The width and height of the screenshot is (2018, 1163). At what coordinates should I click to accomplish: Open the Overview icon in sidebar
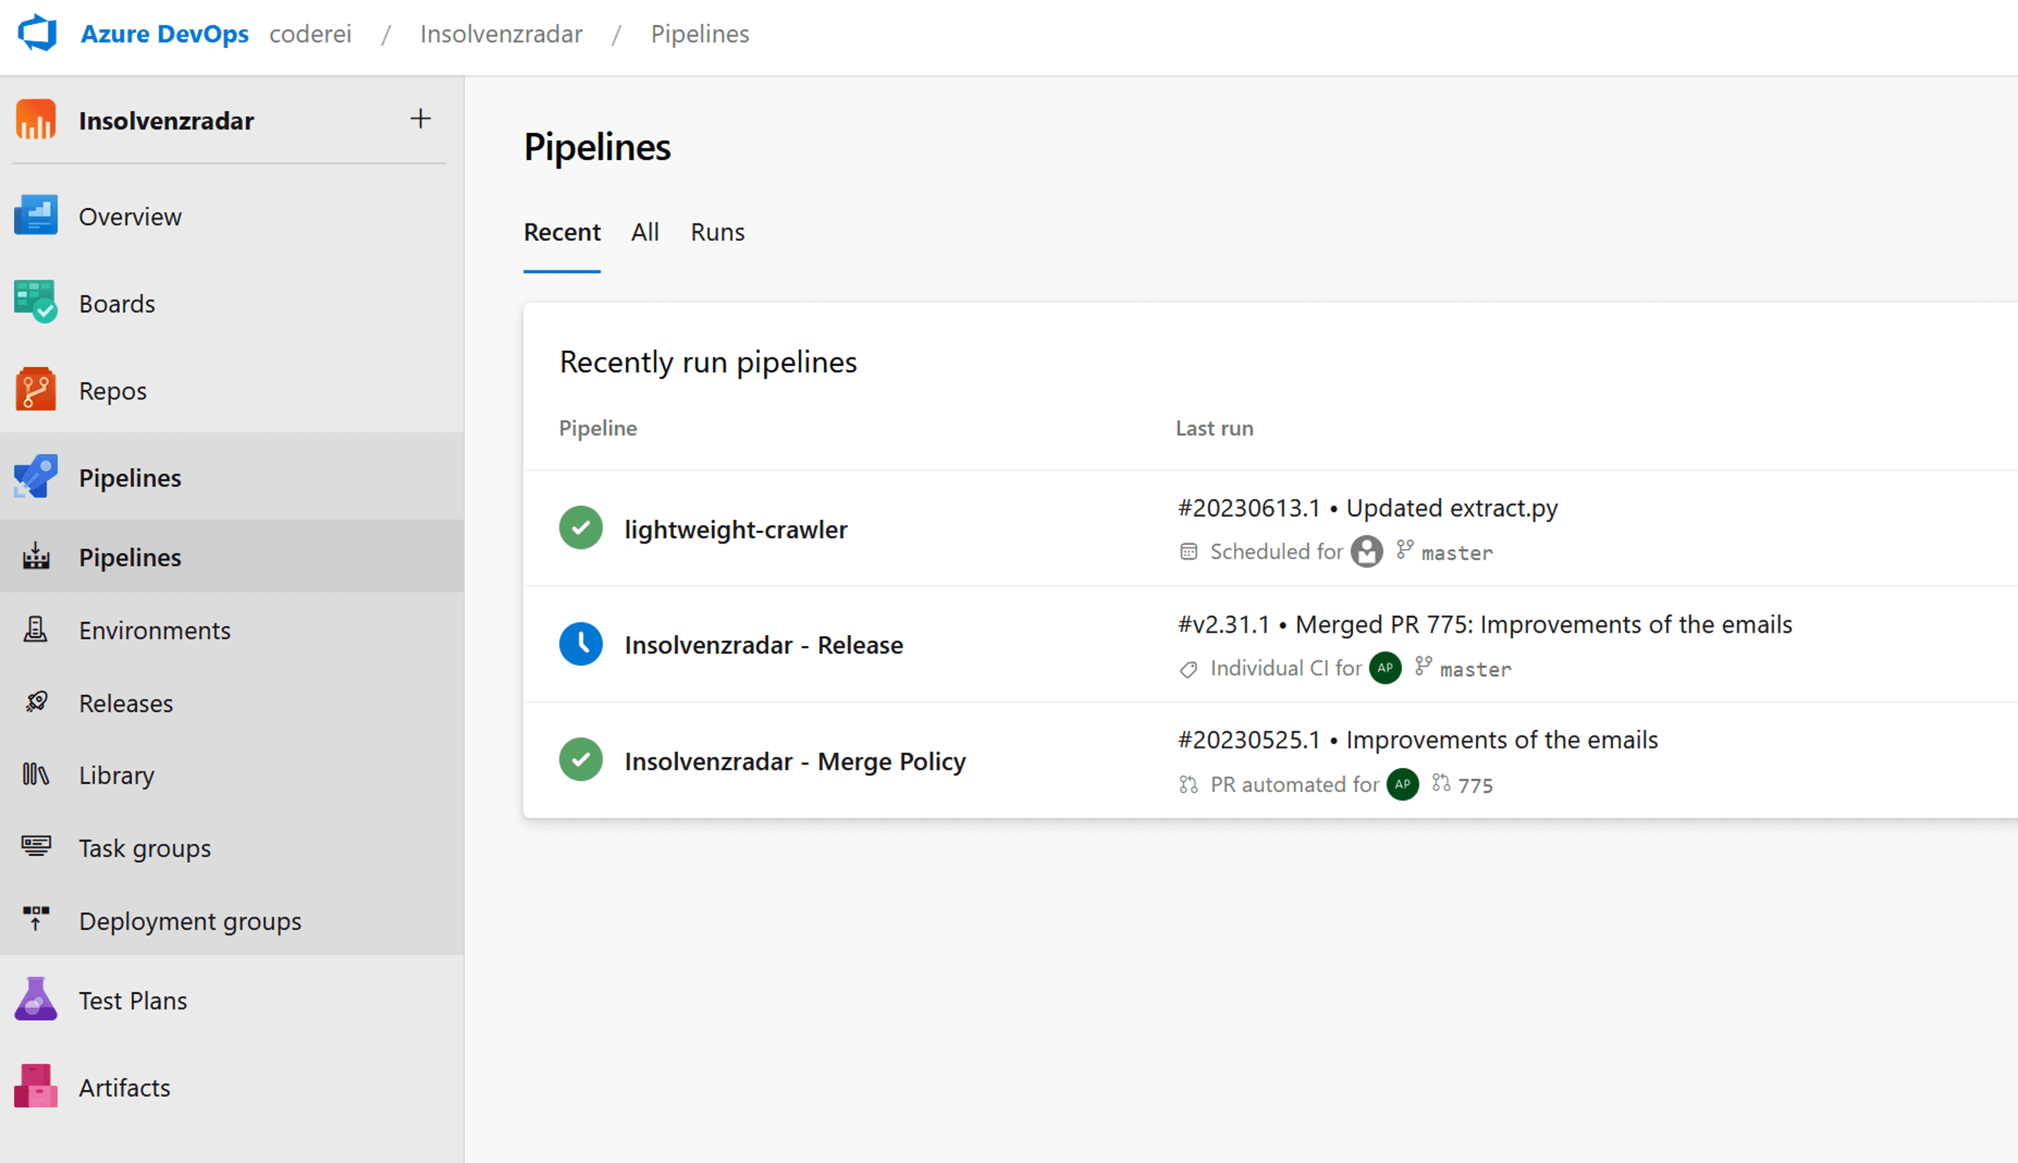tap(36, 216)
